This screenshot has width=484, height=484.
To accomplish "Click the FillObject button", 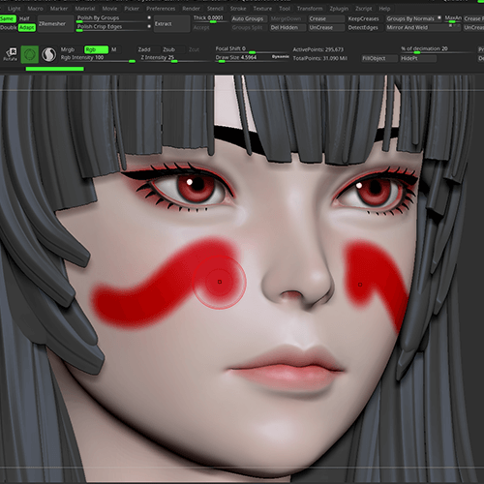I will pos(379,58).
